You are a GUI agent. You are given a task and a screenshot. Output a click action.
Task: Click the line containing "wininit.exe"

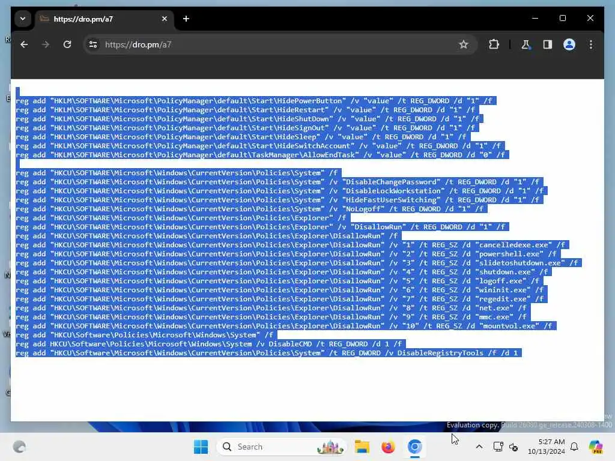(282, 290)
